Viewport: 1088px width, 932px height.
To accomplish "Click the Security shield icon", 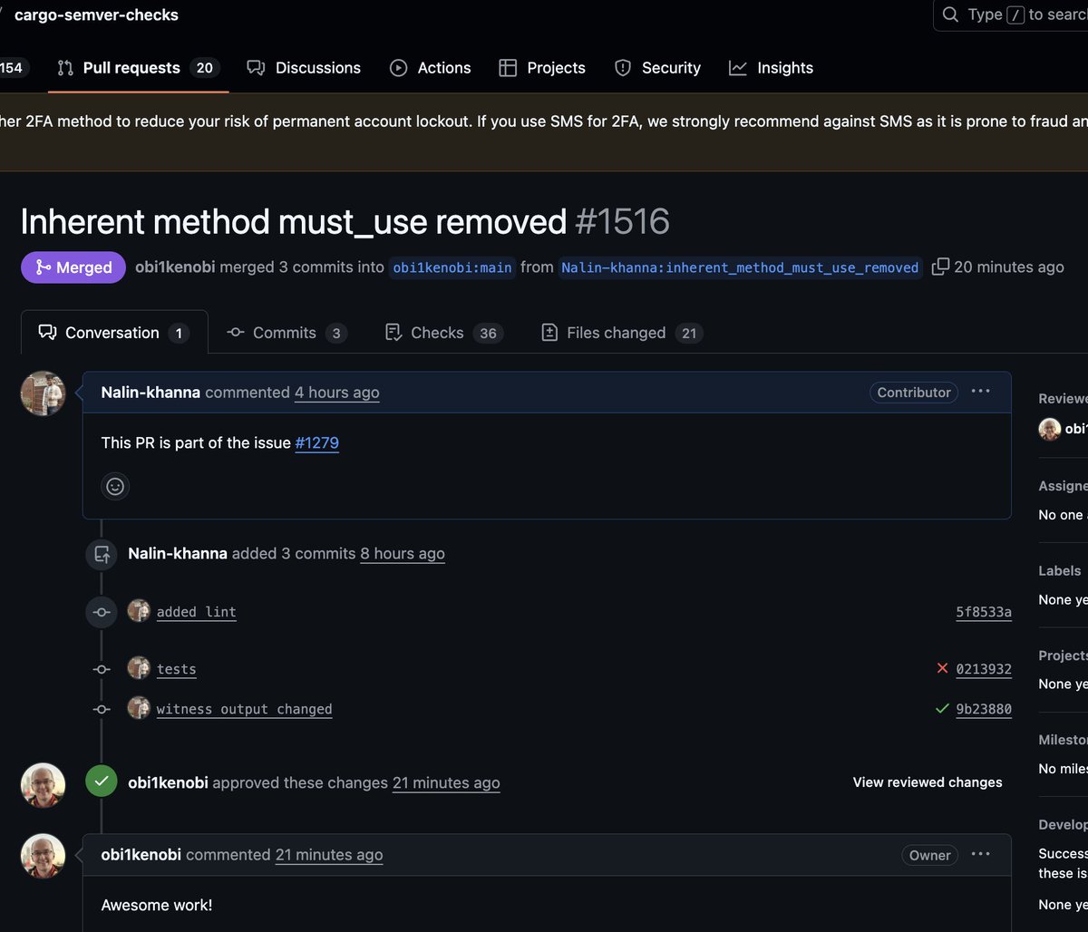I will click(623, 68).
